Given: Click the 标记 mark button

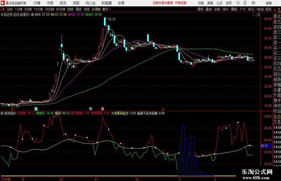Looking at the screenshot, I should click(251, 9).
